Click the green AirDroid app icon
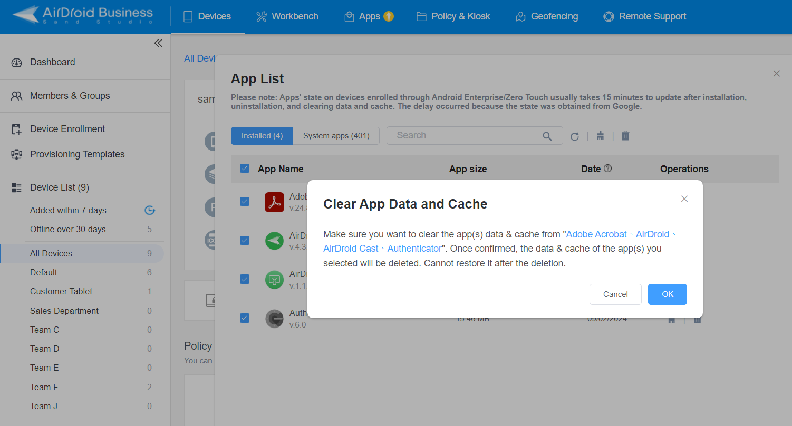Viewport: 792px width, 426px height. (x=274, y=241)
